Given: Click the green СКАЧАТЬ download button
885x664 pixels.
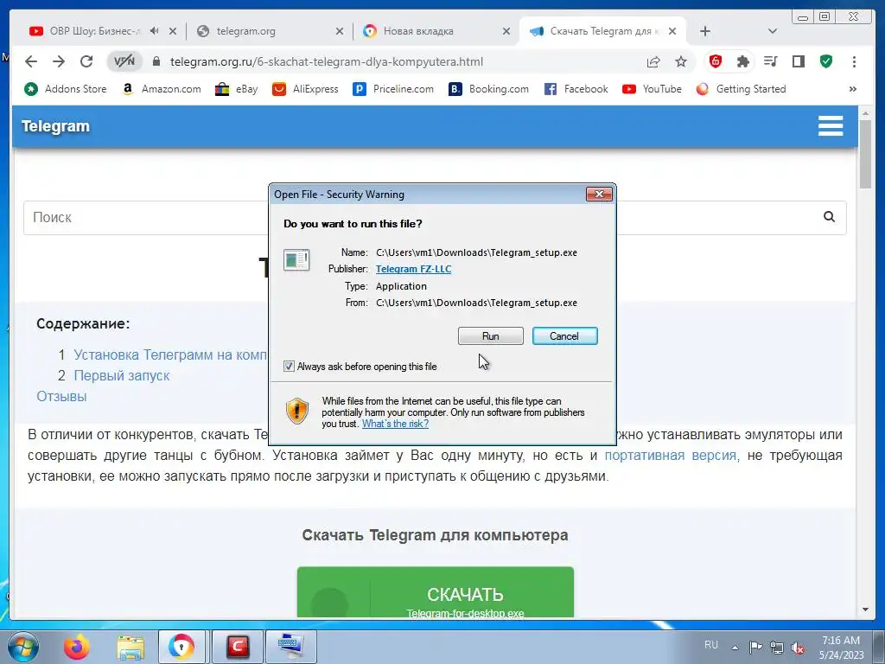Looking at the screenshot, I should 436,592.
